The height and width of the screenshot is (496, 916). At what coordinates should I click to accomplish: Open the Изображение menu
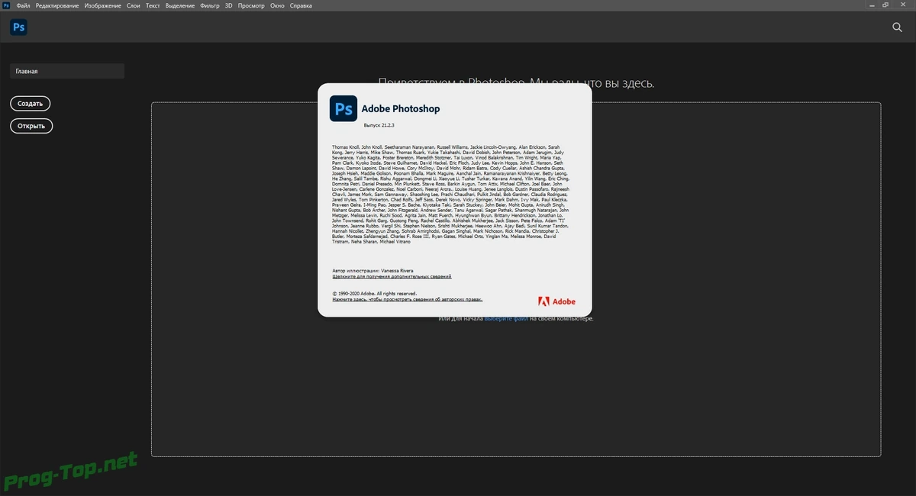click(102, 5)
